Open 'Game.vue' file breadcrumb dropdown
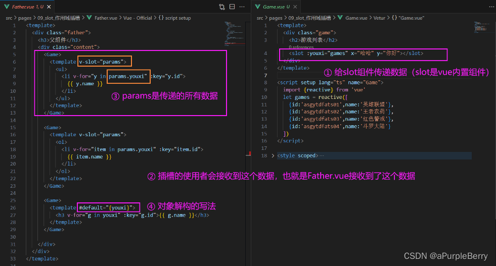Image resolution: width=496 pixels, height=266 pixels. (356, 18)
